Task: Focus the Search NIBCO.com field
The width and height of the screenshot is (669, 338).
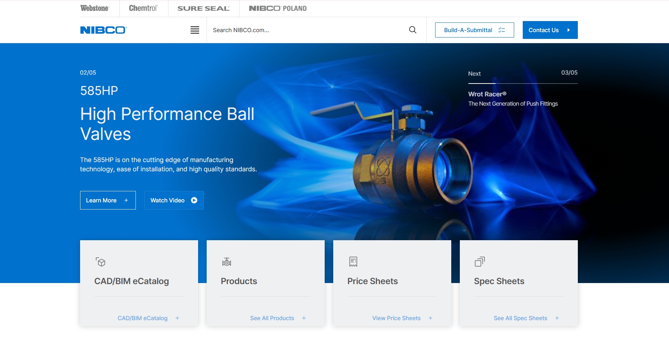Action: click(x=308, y=30)
